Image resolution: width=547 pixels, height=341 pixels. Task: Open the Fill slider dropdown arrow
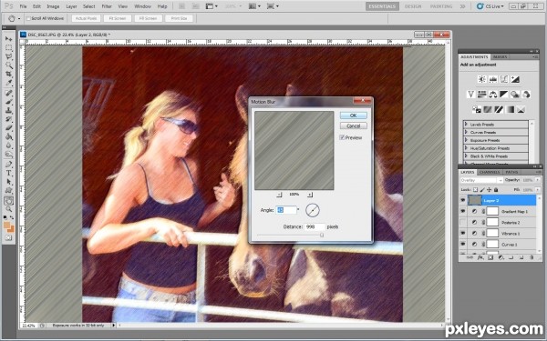point(537,190)
